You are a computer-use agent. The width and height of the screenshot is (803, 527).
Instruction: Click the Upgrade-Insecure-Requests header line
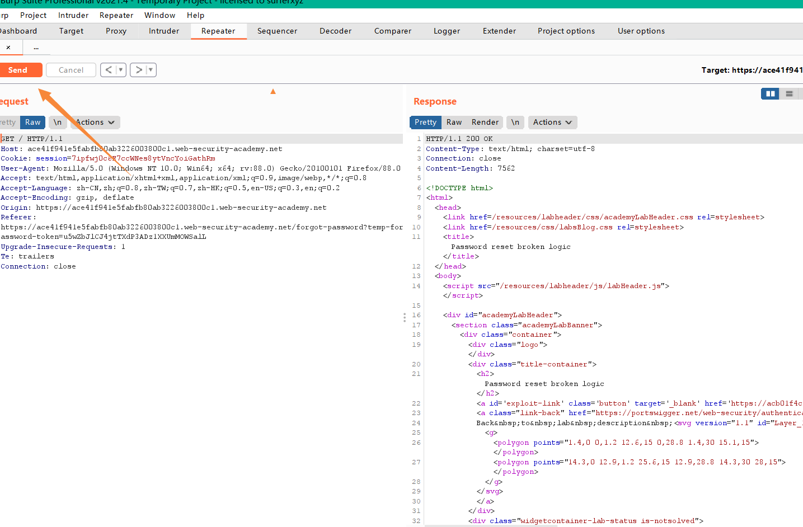point(63,246)
